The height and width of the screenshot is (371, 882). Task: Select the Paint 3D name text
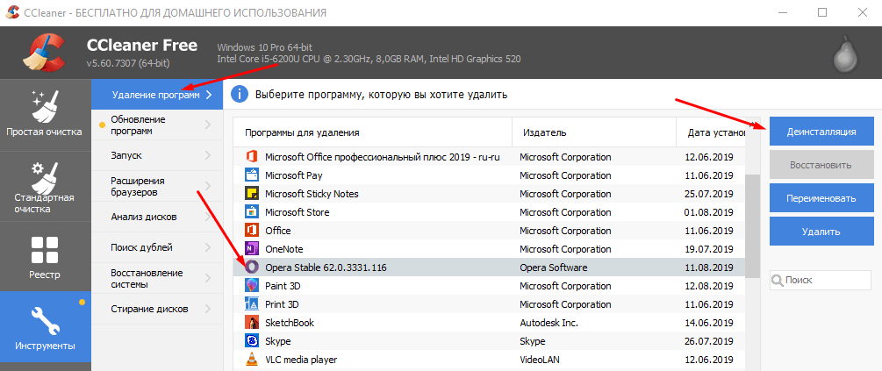click(283, 286)
